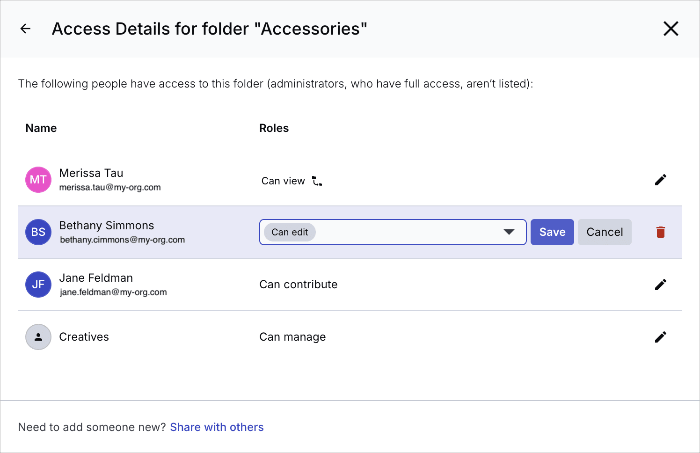This screenshot has height=453, width=700.
Task: Close the Access Details dialog
Action: click(671, 29)
